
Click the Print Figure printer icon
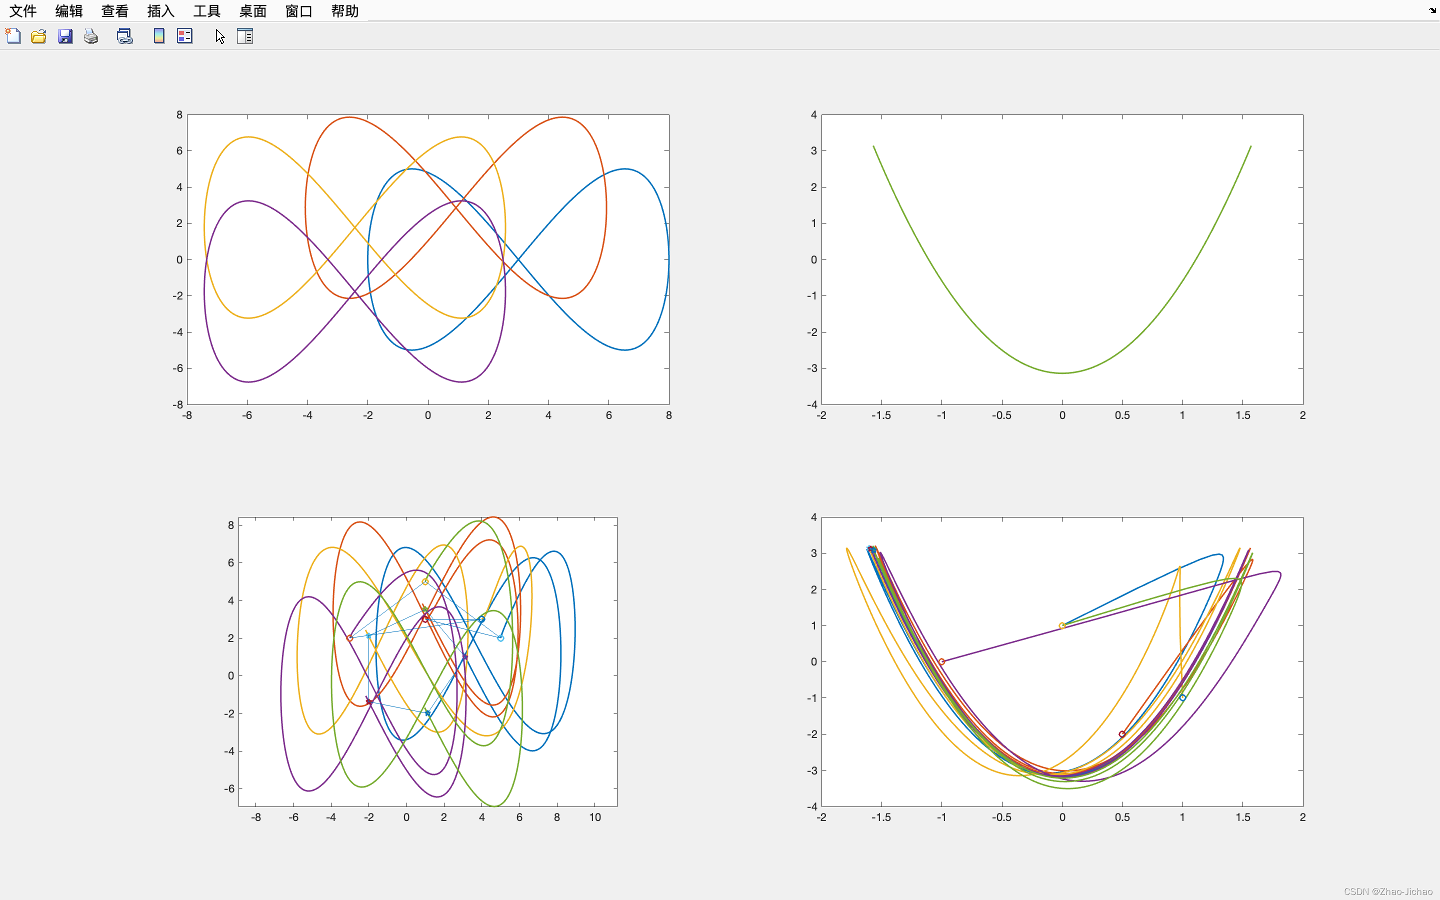coord(91,36)
